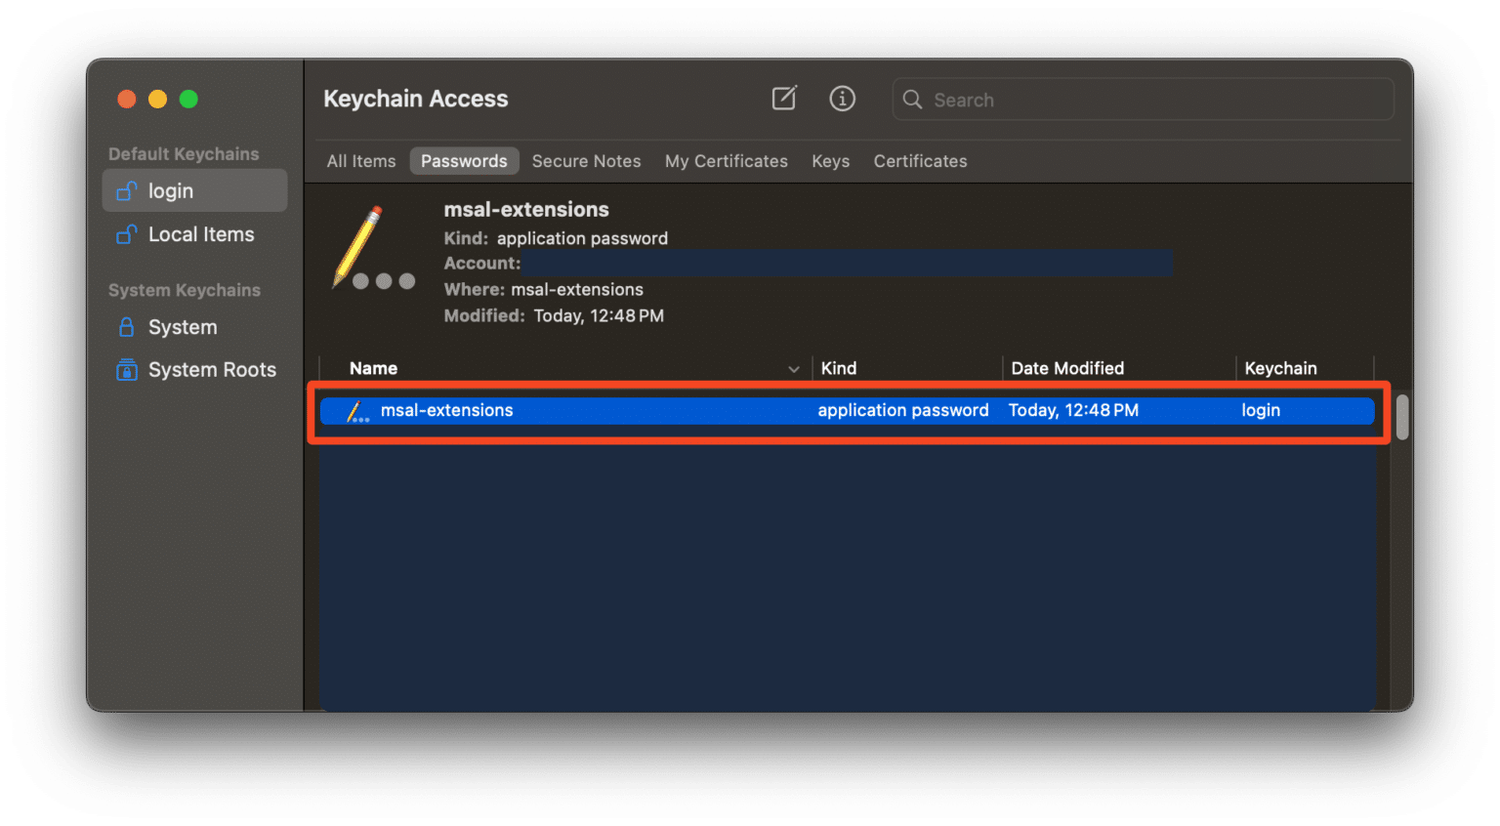Open the Kind column header dropdown

pos(839,368)
